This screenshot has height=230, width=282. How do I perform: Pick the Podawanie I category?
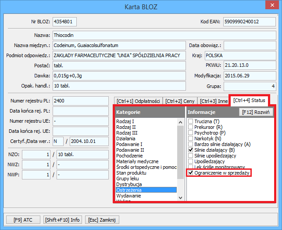146,144
